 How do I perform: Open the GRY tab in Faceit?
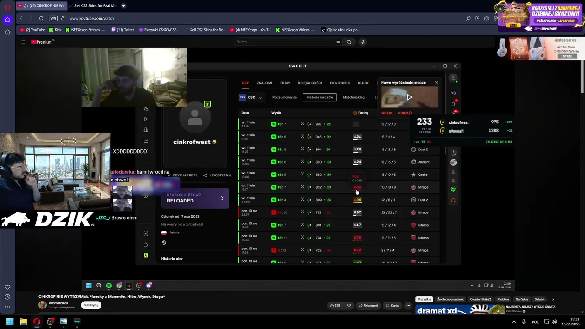coord(245,83)
